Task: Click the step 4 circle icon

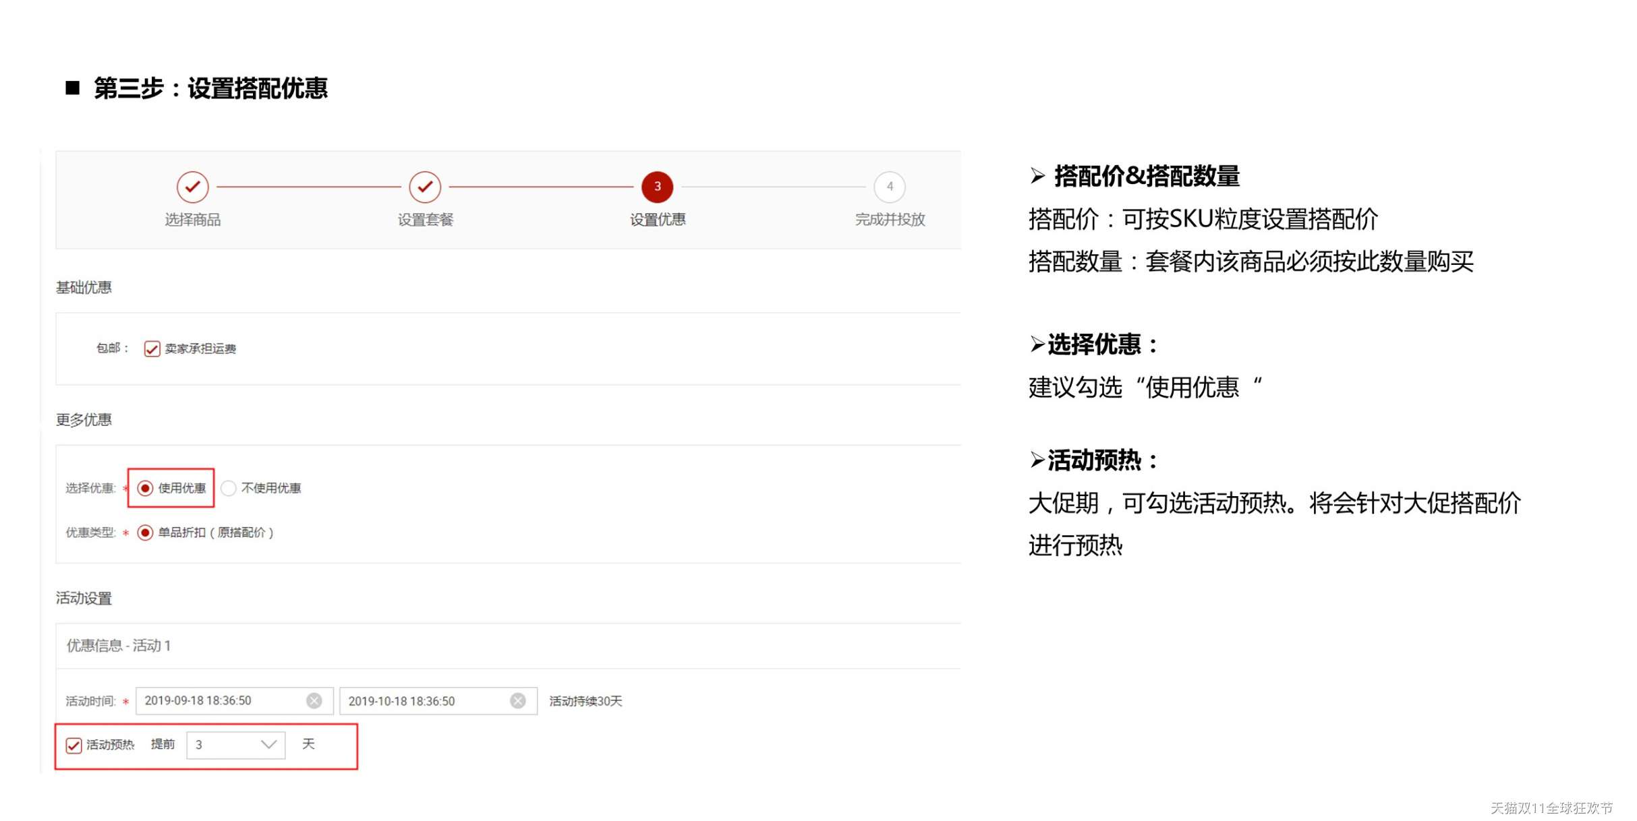Action: coord(889,187)
